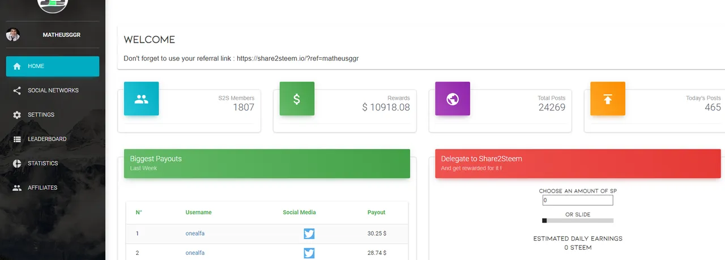Click the Leaderboard list icon
Screen dimensions: 725x260
tap(17, 139)
